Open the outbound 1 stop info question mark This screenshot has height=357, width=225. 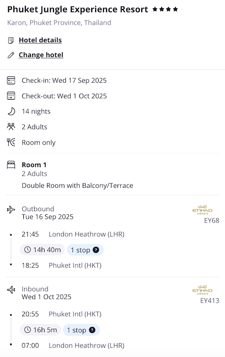(x=96, y=250)
